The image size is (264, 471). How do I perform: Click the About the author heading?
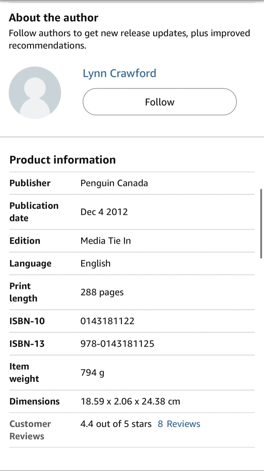(54, 18)
